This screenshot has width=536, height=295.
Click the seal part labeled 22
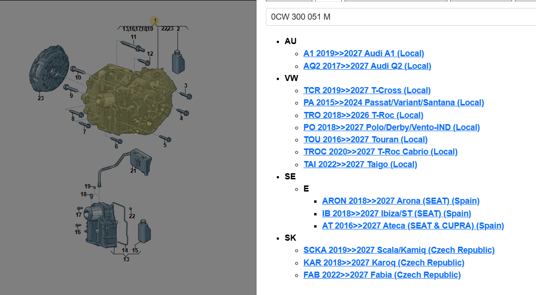[130, 209]
